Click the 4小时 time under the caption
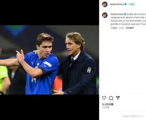Viewport: 146px width, 120px height. [x=121, y=28]
